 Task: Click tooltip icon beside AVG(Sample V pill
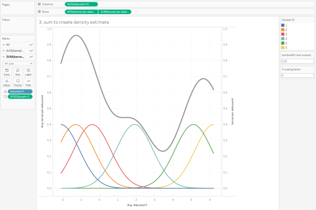coord(5,97)
